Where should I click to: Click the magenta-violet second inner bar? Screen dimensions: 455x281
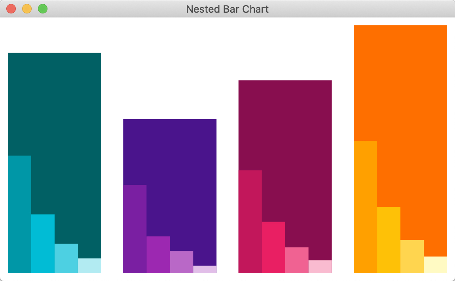158,254
